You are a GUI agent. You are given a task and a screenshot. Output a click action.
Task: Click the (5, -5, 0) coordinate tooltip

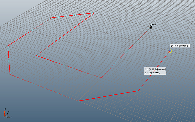(x=179, y=46)
